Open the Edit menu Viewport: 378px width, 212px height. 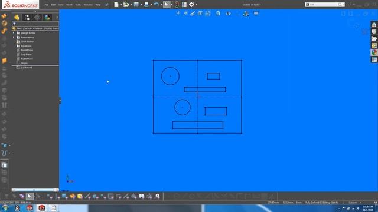tap(53, 5)
